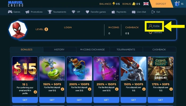Open Promotions with the megaphone icon

28,12
